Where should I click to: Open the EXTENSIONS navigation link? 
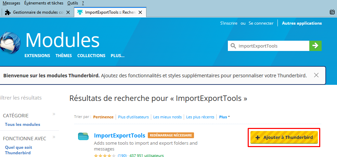click(37, 55)
